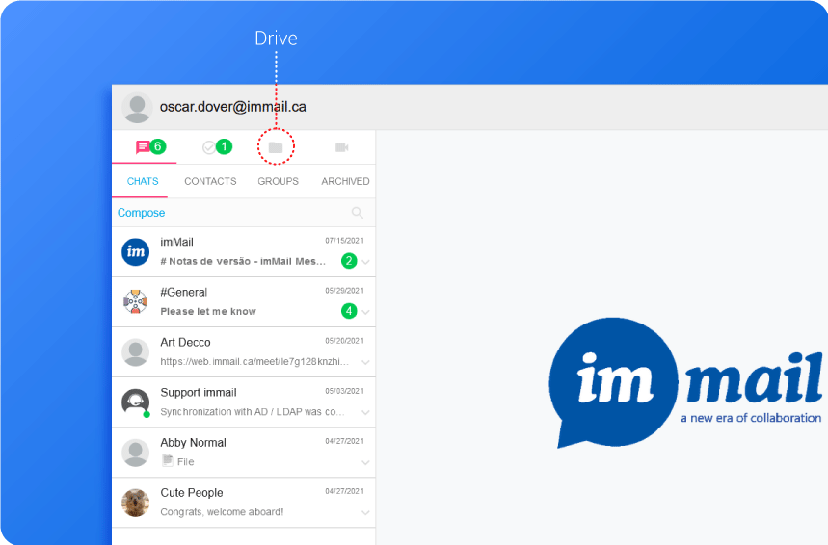The image size is (828, 545).
Task: Switch to the CONTACTS tab
Action: 210,181
